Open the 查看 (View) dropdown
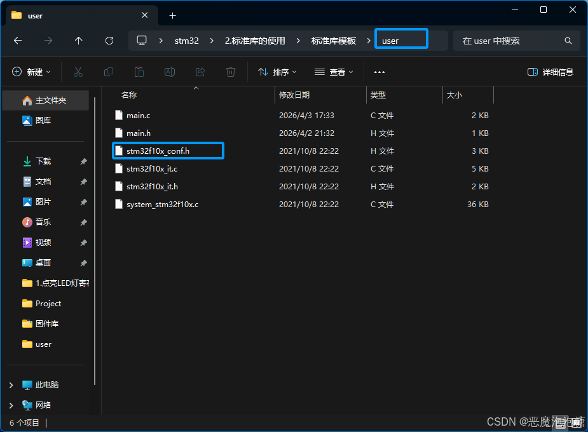This screenshot has width=588, height=432. pyautogui.click(x=334, y=72)
